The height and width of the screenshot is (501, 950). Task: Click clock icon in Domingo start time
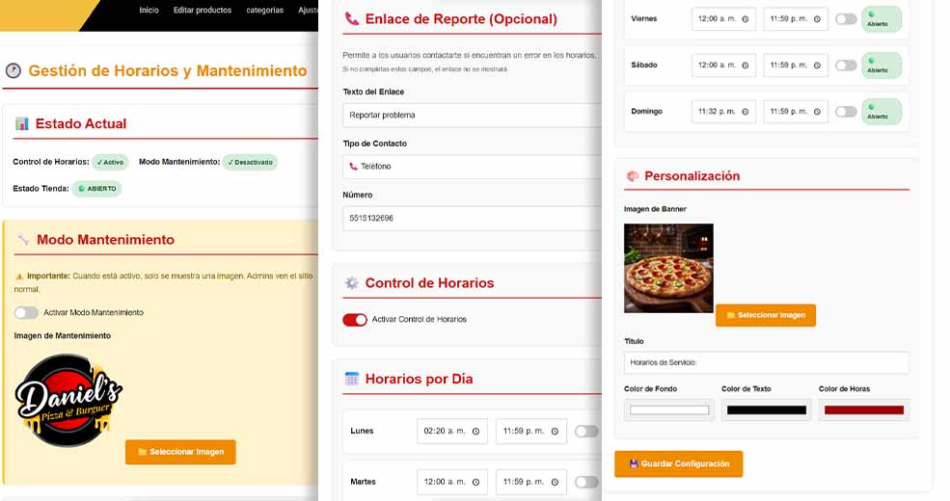click(x=745, y=112)
